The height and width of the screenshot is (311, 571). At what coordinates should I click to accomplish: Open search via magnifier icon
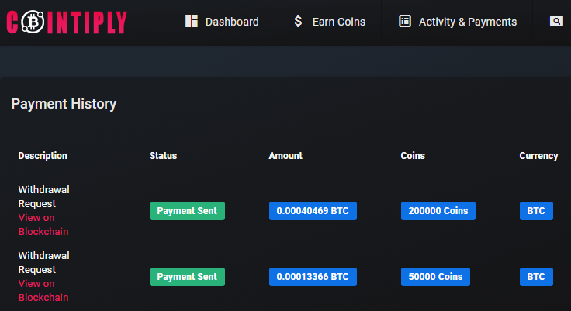(556, 21)
